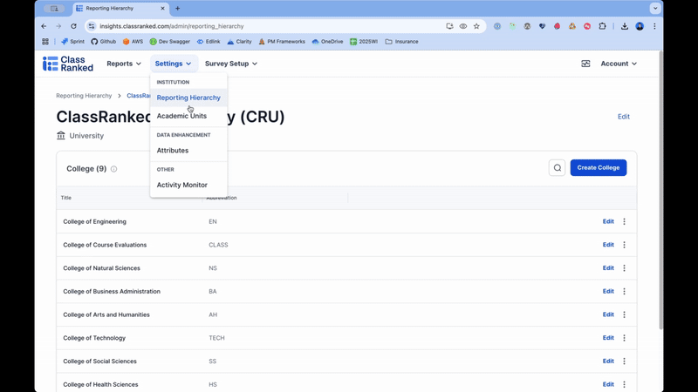Click the ClassRanked logo

(68, 64)
